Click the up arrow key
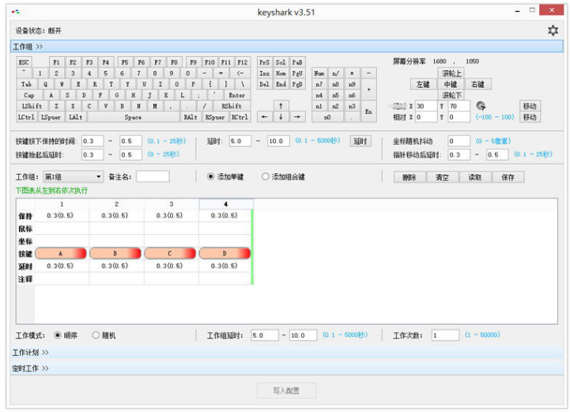 click(x=281, y=106)
